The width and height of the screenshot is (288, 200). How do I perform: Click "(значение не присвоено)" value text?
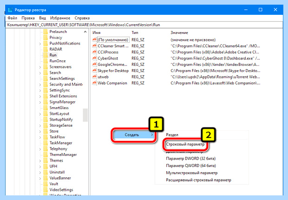click(193, 40)
